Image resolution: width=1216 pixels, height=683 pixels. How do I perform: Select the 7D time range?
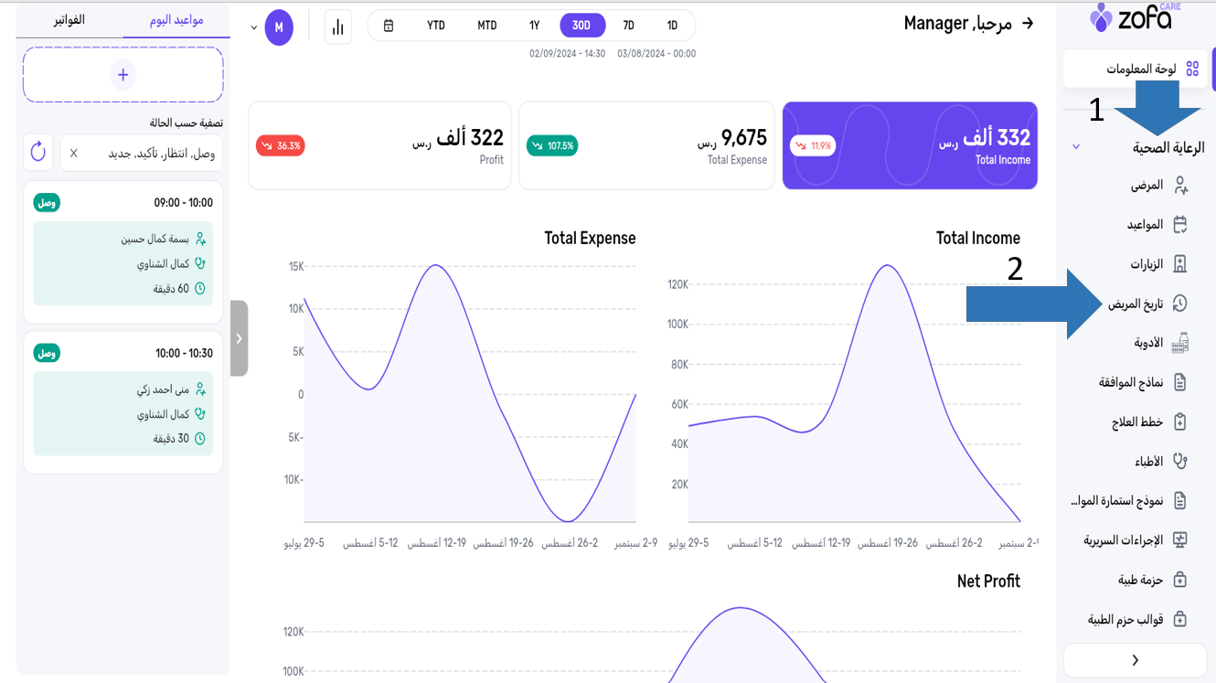pos(628,26)
